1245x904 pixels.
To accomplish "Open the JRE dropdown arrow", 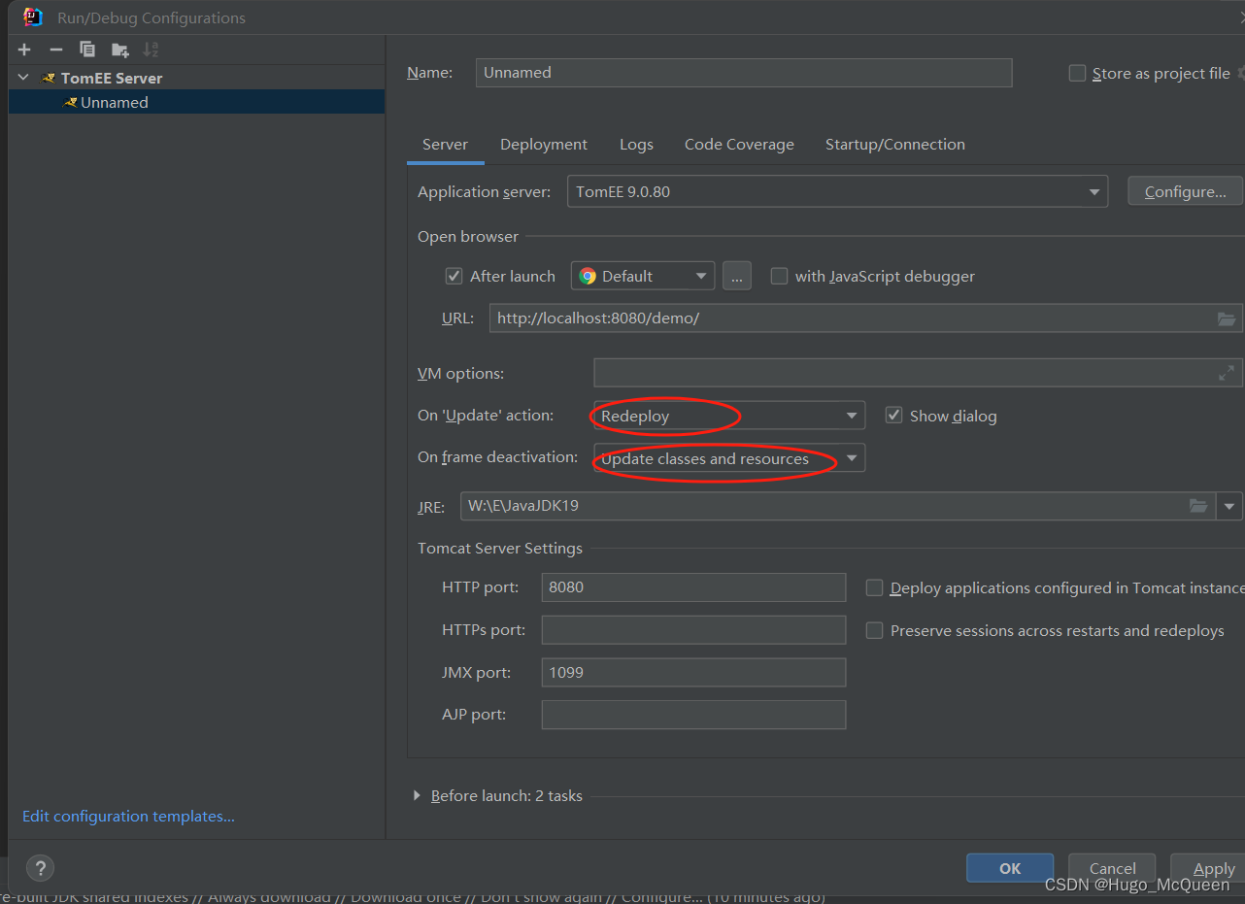I will [1229, 506].
